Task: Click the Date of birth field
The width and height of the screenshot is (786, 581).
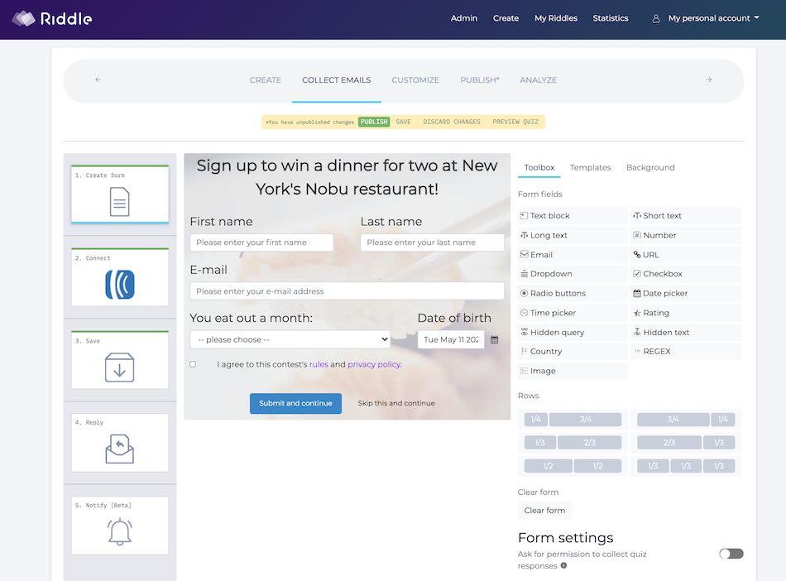Action: tap(451, 339)
